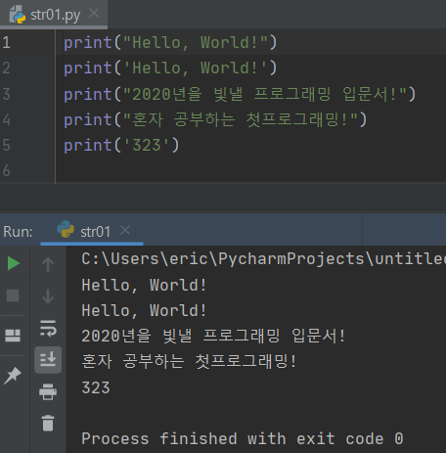
Task: Click the Down the stack trace arrow
Action: (48, 296)
